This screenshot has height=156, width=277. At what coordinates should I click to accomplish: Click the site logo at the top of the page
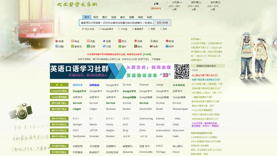(77, 4)
